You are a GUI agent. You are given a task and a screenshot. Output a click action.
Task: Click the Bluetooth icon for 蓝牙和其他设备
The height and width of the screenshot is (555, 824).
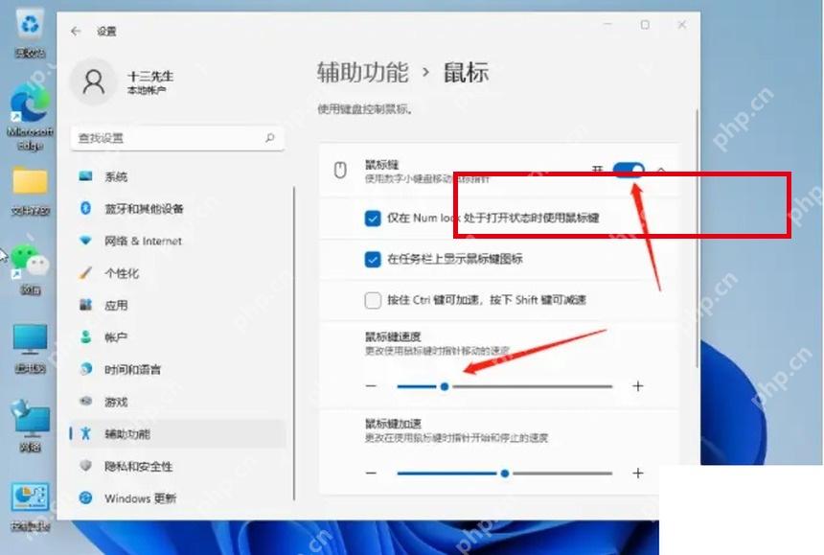click(85, 208)
